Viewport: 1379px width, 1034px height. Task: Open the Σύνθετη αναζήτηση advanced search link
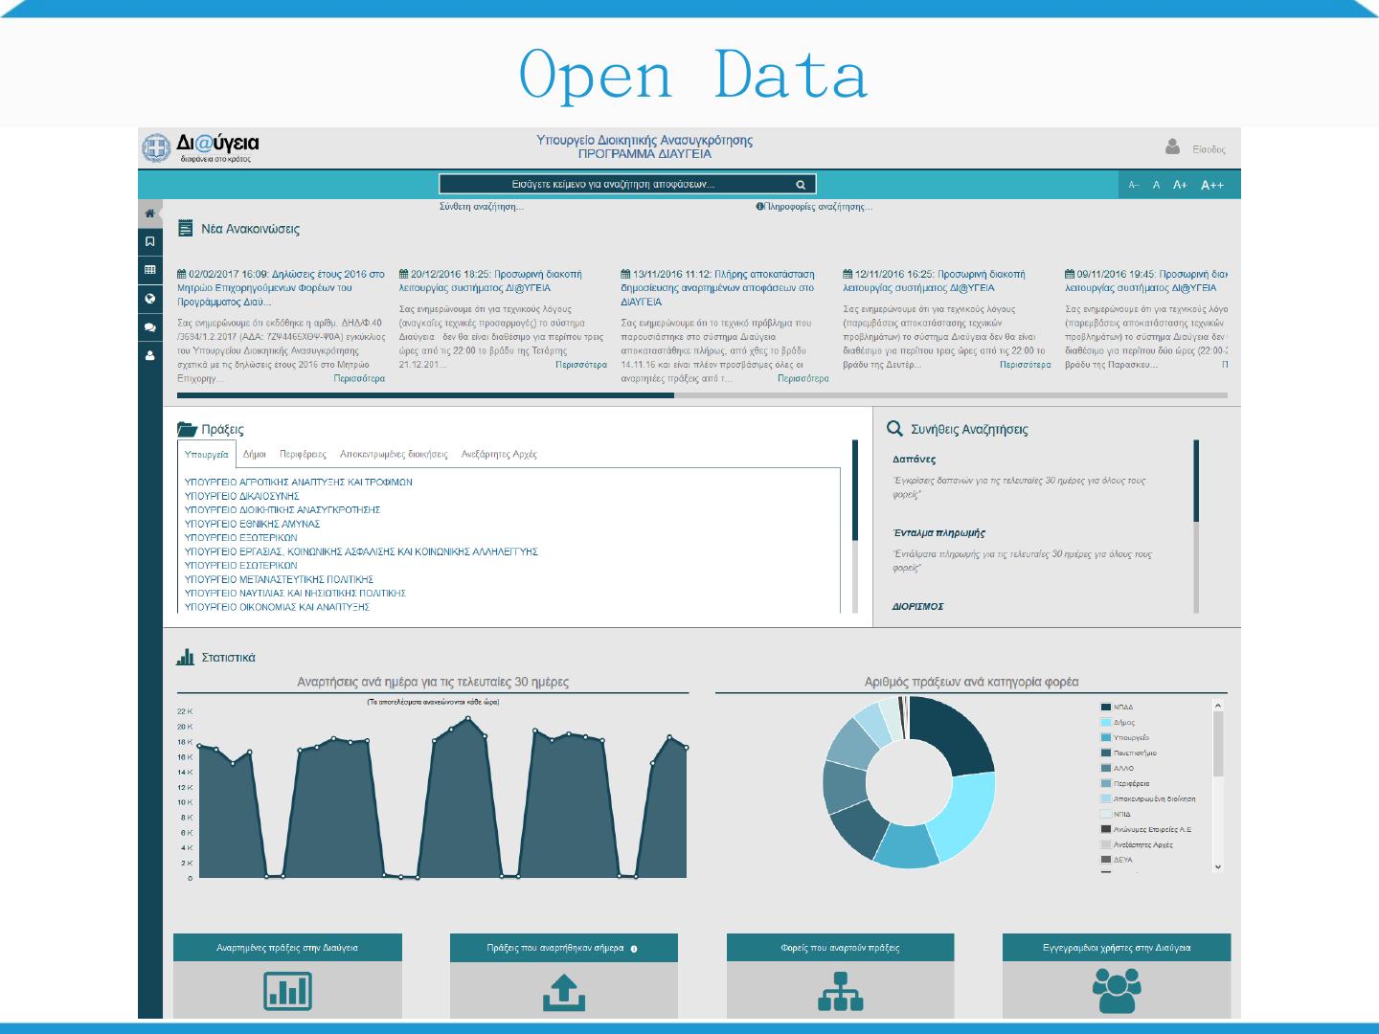coord(482,207)
